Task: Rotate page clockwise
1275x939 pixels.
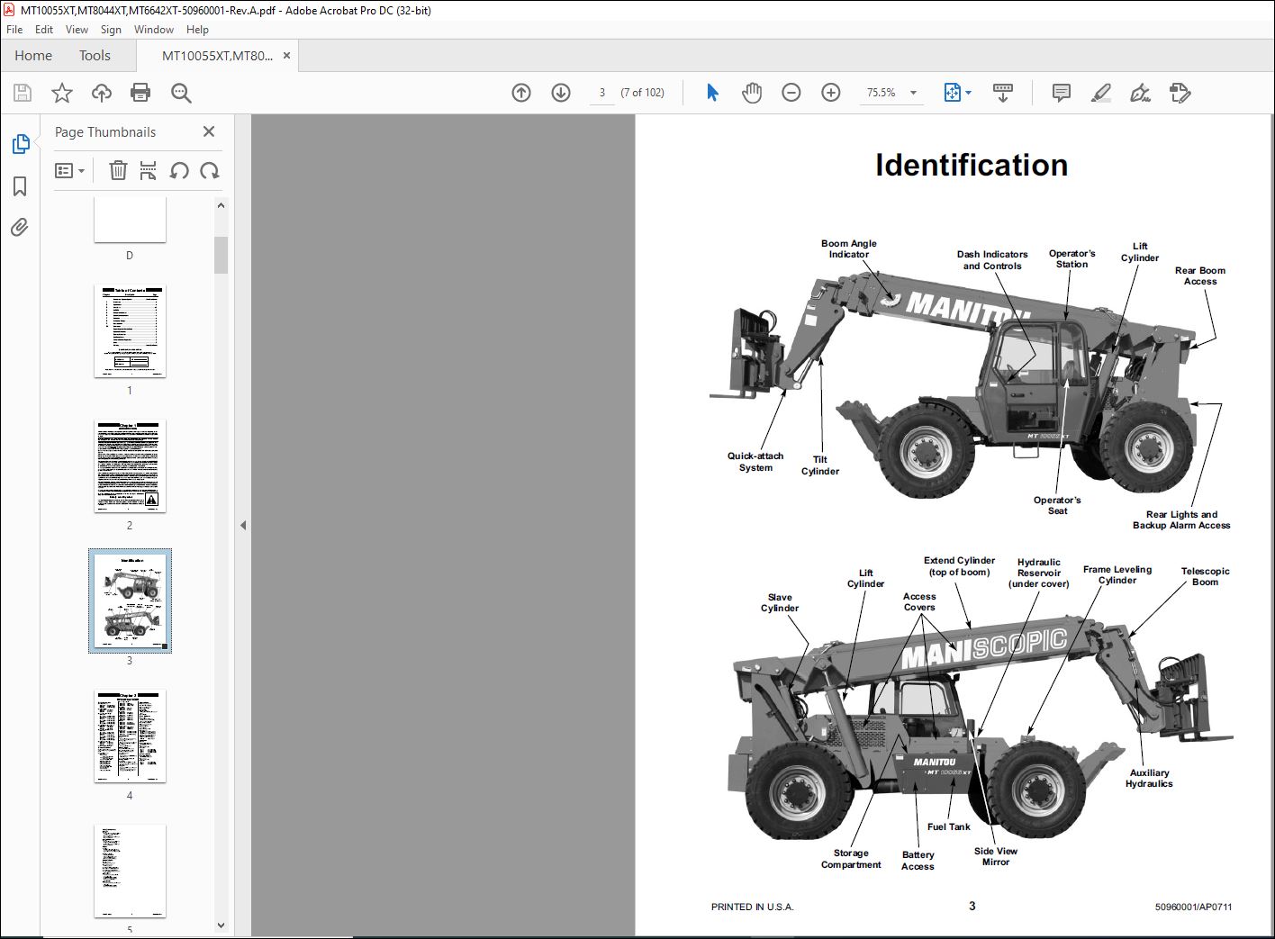Action: [210, 170]
